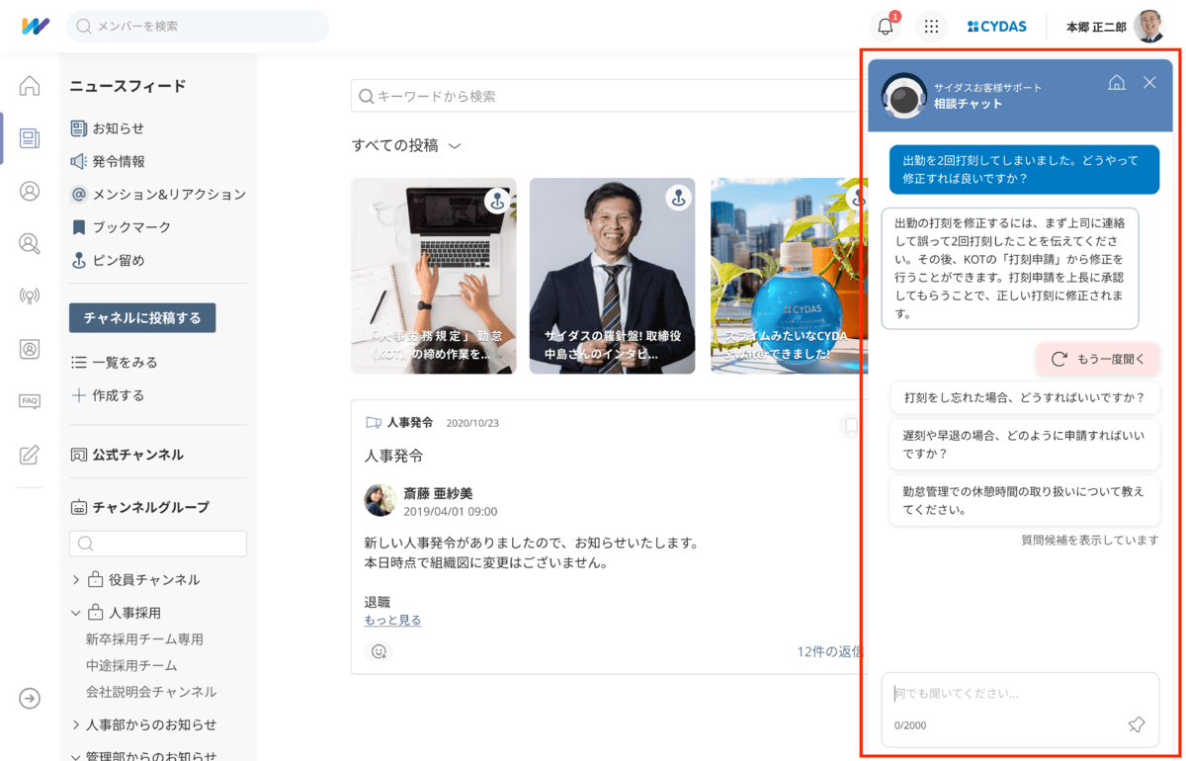The height and width of the screenshot is (761, 1186).
Task: Open the chat home icon in 相談チャット header
Action: point(1117,83)
